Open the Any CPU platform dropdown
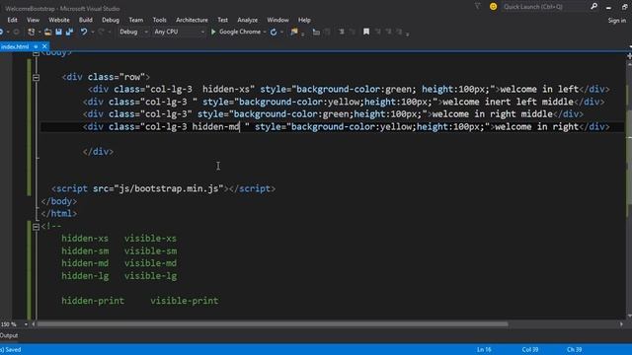 180,32
